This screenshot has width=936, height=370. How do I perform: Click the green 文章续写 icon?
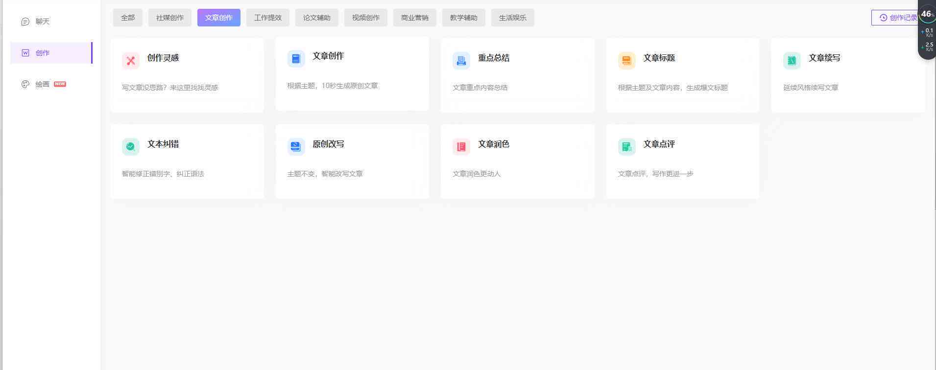click(792, 61)
